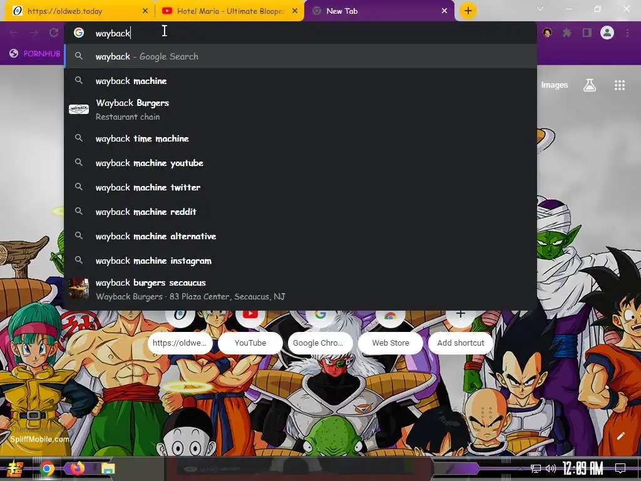Image resolution: width=641 pixels, height=481 pixels.
Task: Open the notification center icon
Action: (620, 468)
